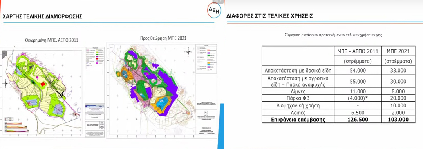
Task: Select the cell value 6.500
Action: pyautogui.click(x=358, y=112)
